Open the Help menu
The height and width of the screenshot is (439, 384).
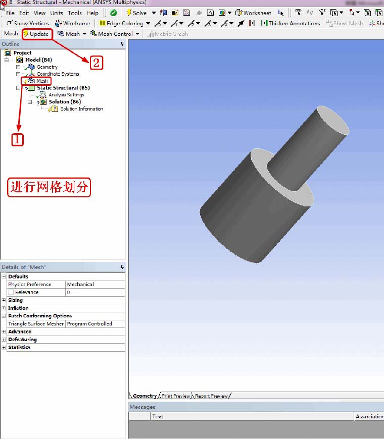92,13
